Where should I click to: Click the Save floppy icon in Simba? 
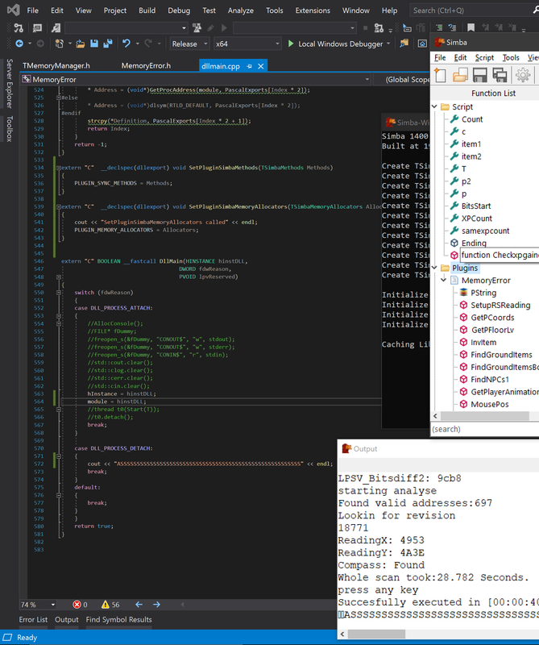[x=480, y=75]
